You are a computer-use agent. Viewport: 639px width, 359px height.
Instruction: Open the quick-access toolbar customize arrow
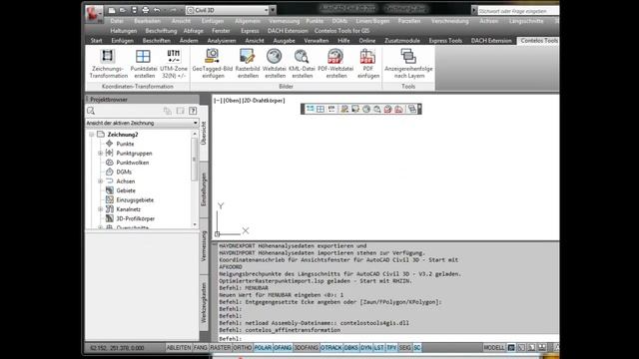(273, 10)
